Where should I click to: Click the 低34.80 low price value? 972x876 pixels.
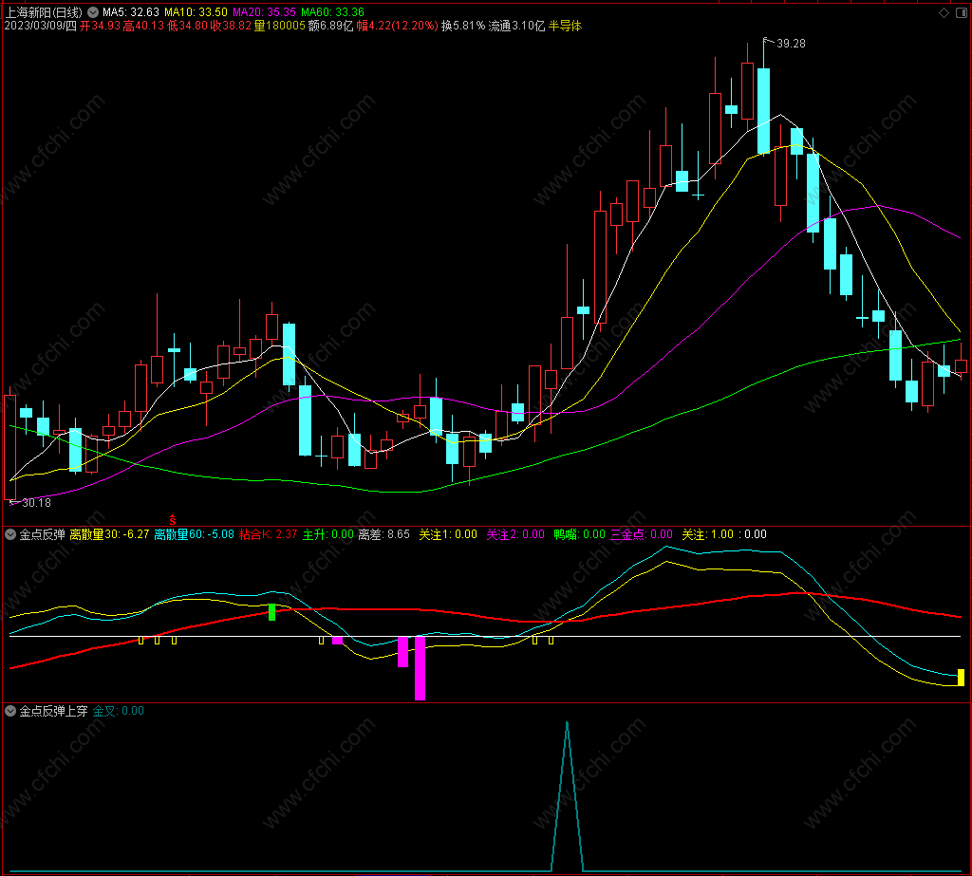pyautogui.click(x=188, y=26)
